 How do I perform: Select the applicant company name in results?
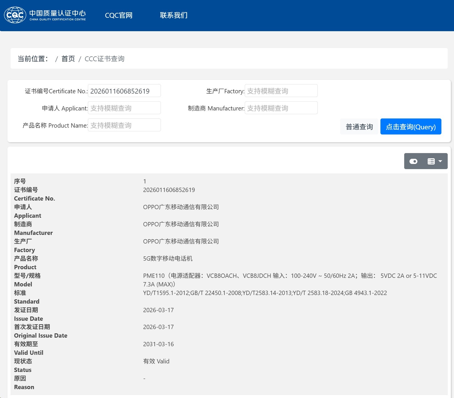click(181, 207)
